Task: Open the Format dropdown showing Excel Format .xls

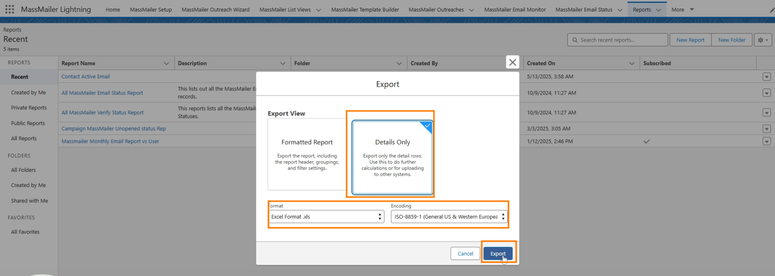Action: point(326,217)
